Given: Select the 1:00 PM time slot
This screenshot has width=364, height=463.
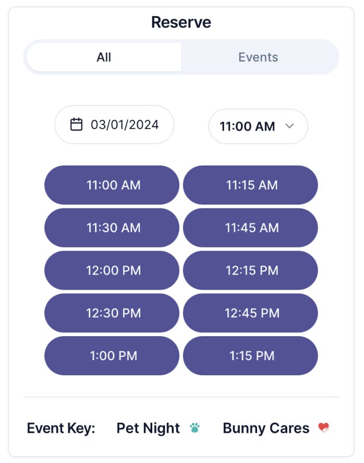Looking at the screenshot, I should click(112, 356).
